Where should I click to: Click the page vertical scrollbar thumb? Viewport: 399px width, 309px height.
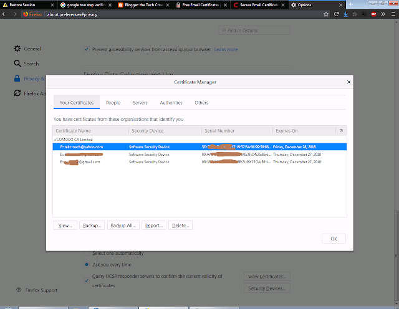[396, 257]
